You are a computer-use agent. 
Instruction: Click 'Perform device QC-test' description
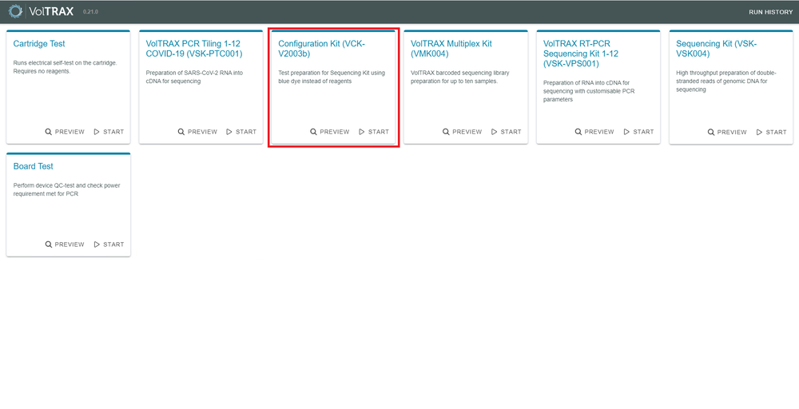click(x=67, y=189)
